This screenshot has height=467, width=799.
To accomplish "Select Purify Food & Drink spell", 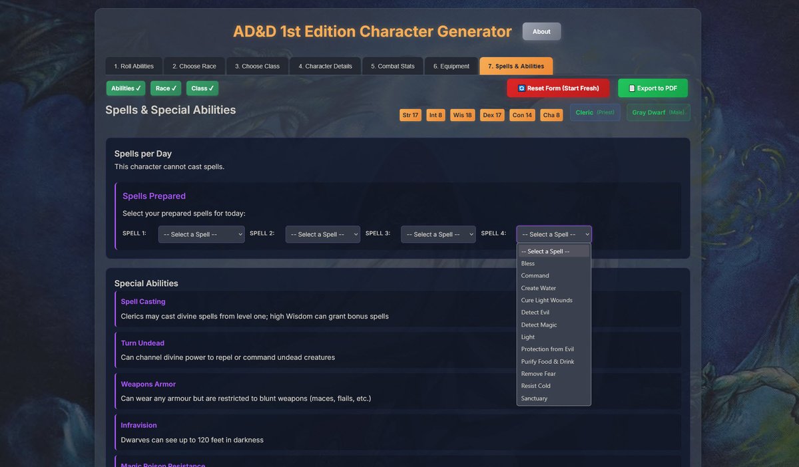I will (x=554, y=361).
